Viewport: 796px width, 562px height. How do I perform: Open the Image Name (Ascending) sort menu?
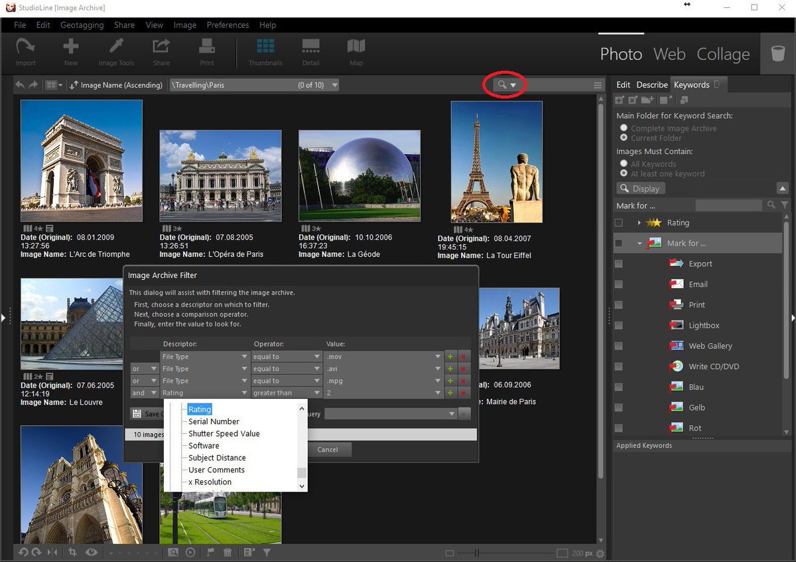point(116,85)
